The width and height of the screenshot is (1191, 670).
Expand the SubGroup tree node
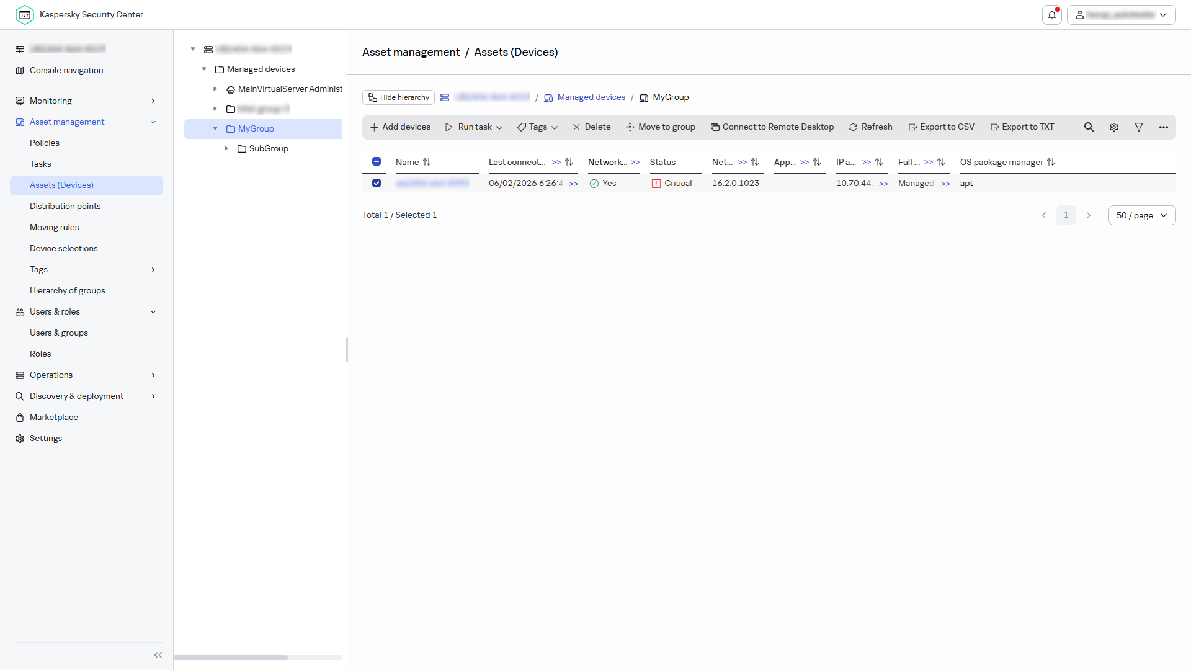click(x=226, y=148)
